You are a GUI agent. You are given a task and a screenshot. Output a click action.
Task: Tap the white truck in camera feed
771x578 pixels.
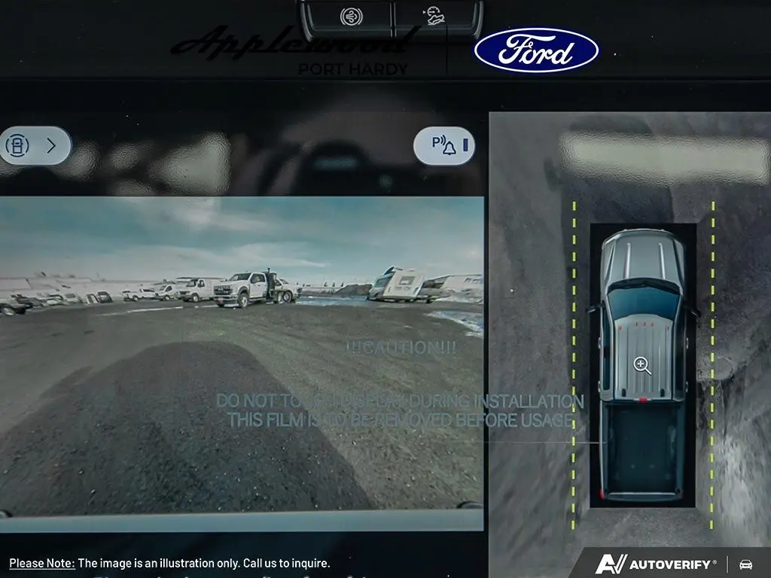point(242,288)
